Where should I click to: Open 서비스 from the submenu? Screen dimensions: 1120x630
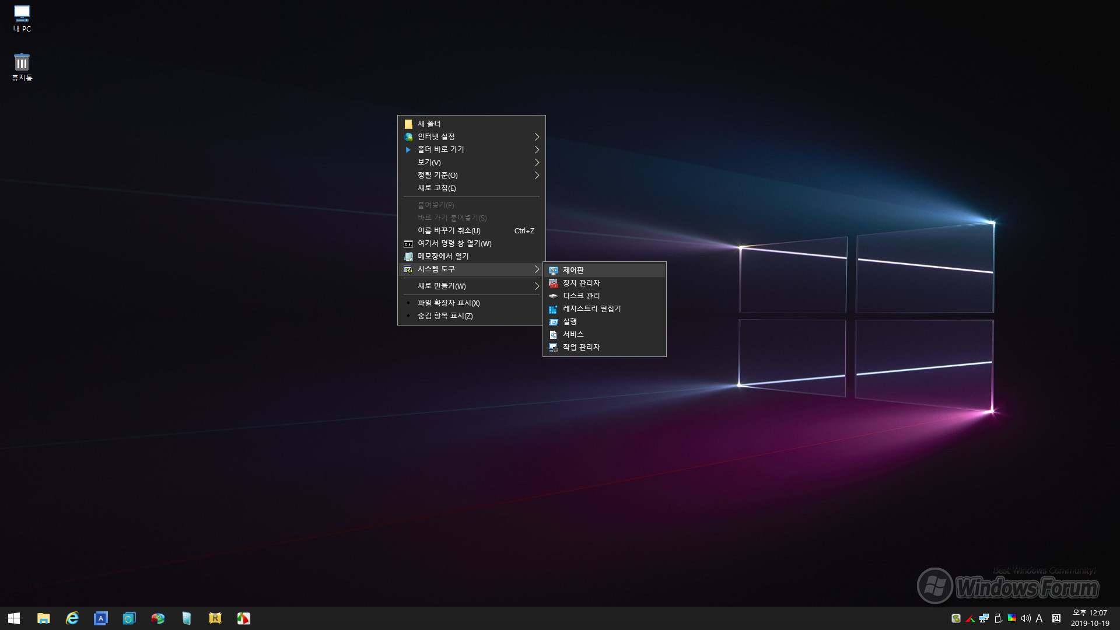click(x=604, y=334)
